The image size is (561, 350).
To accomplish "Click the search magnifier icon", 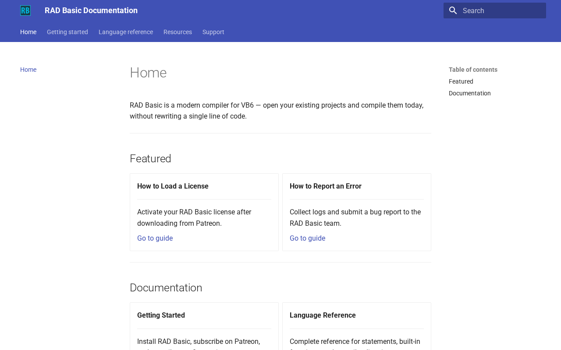I will (x=453, y=10).
